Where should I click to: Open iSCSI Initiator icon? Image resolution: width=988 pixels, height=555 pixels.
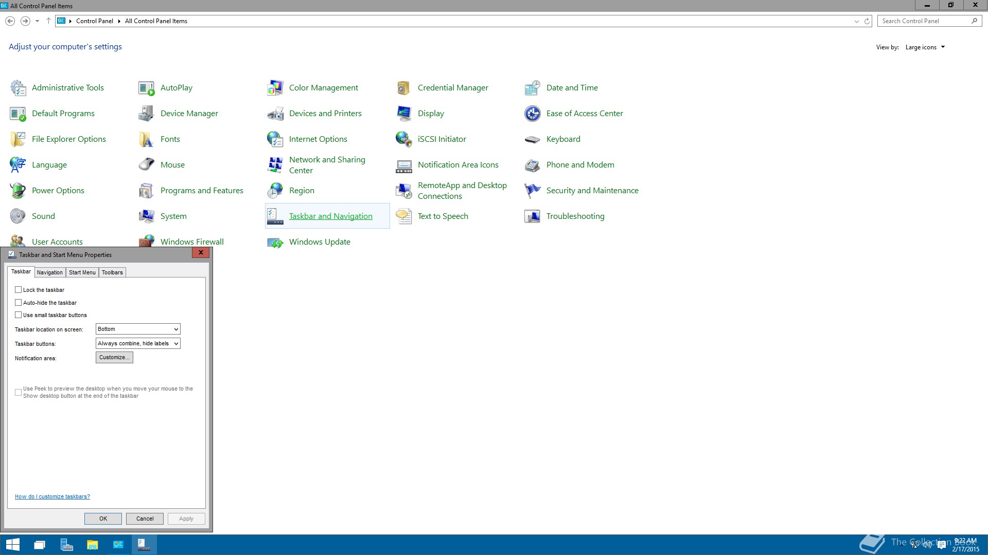pyautogui.click(x=404, y=139)
